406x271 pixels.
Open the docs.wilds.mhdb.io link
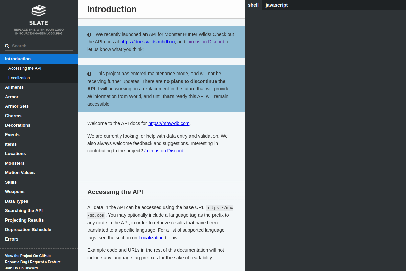(x=148, y=42)
